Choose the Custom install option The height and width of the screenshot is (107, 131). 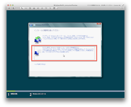pyautogui.click(x=64, y=53)
